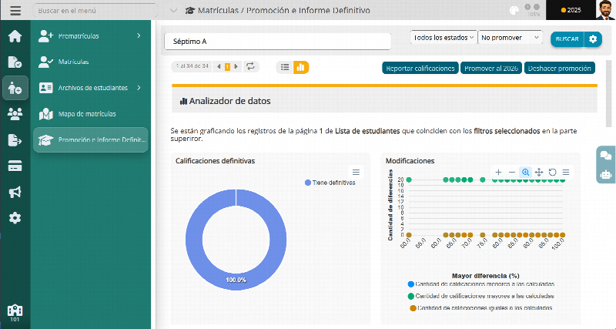Screen dimensions: 616x329
Task: Open 'Todos los estados' dropdown
Action: [444, 37]
